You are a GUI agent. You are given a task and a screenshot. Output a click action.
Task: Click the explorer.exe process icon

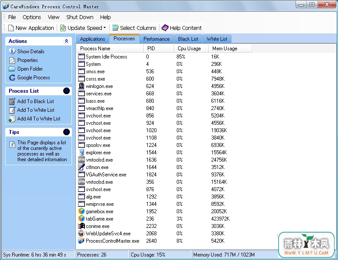click(81, 153)
